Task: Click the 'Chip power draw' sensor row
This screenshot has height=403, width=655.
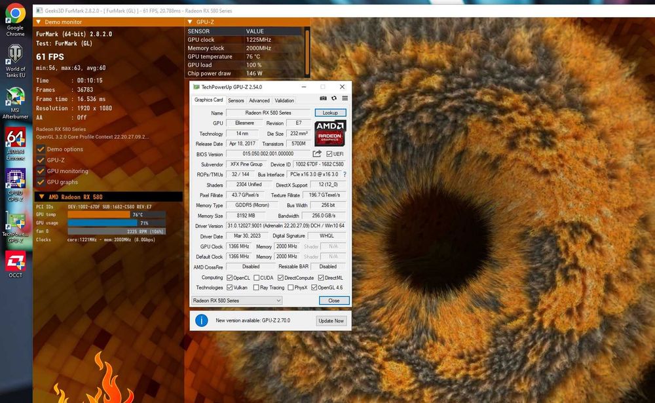Action: click(245, 73)
